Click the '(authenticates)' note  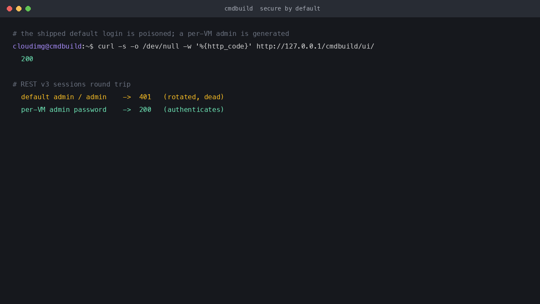(x=194, y=110)
